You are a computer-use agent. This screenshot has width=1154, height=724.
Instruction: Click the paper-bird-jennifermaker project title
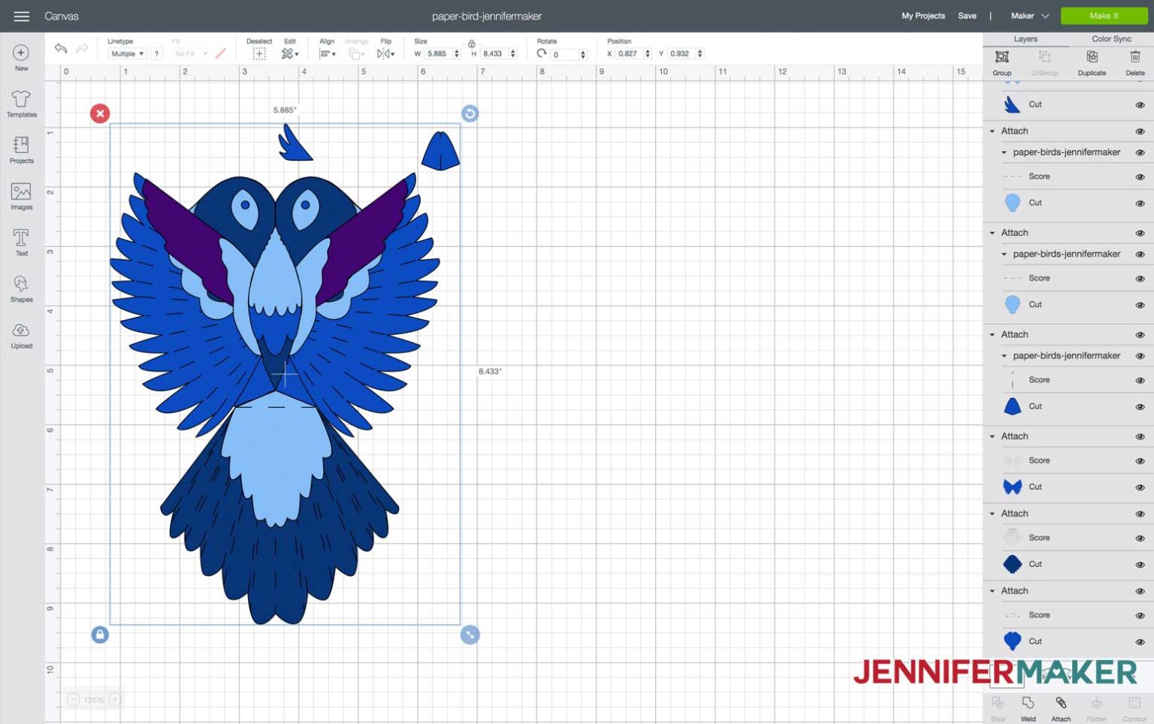click(487, 16)
